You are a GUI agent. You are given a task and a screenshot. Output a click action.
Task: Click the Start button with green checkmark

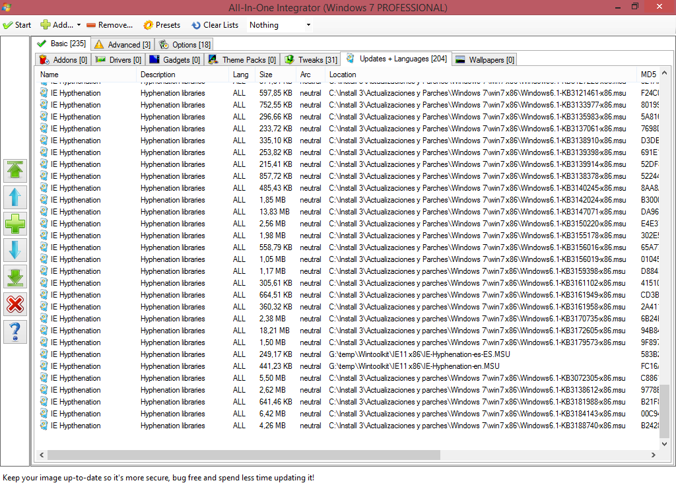click(x=17, y=25)
